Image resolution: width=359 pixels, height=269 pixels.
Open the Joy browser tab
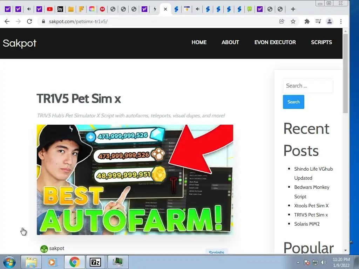point(60,9)
